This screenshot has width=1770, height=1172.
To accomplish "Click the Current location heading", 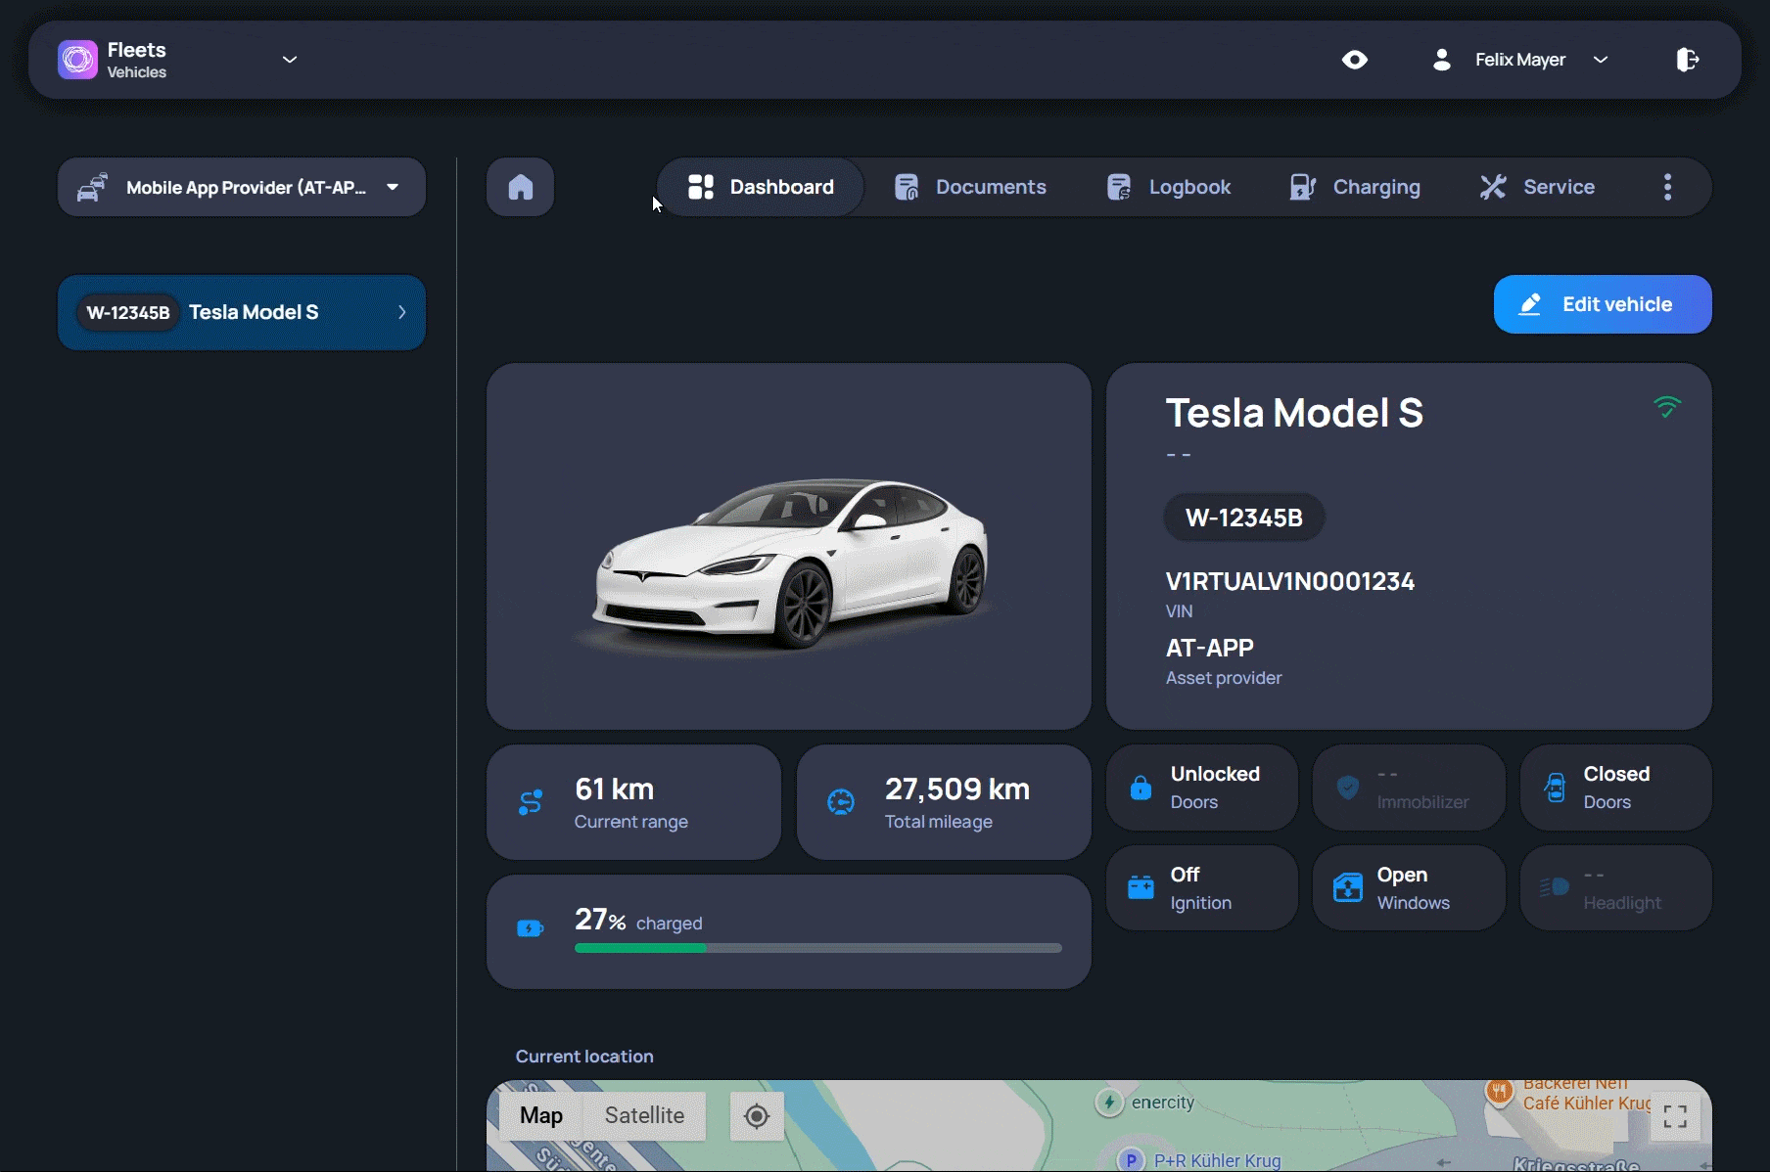I will tap(584, 1057).
